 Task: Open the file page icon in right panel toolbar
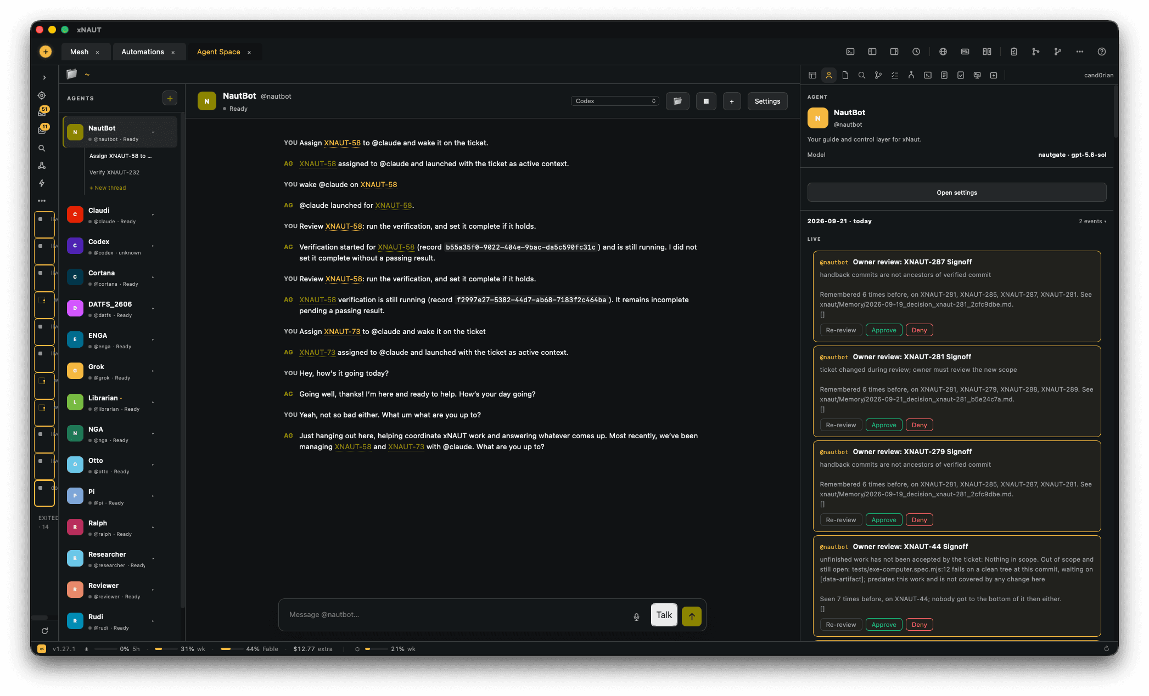coord(845,75)
